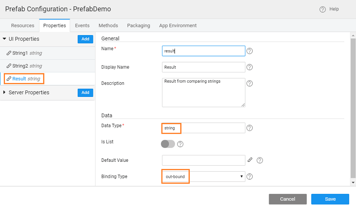Open the App Environment tab
This screenshot has width=356, height=212.
178,26
